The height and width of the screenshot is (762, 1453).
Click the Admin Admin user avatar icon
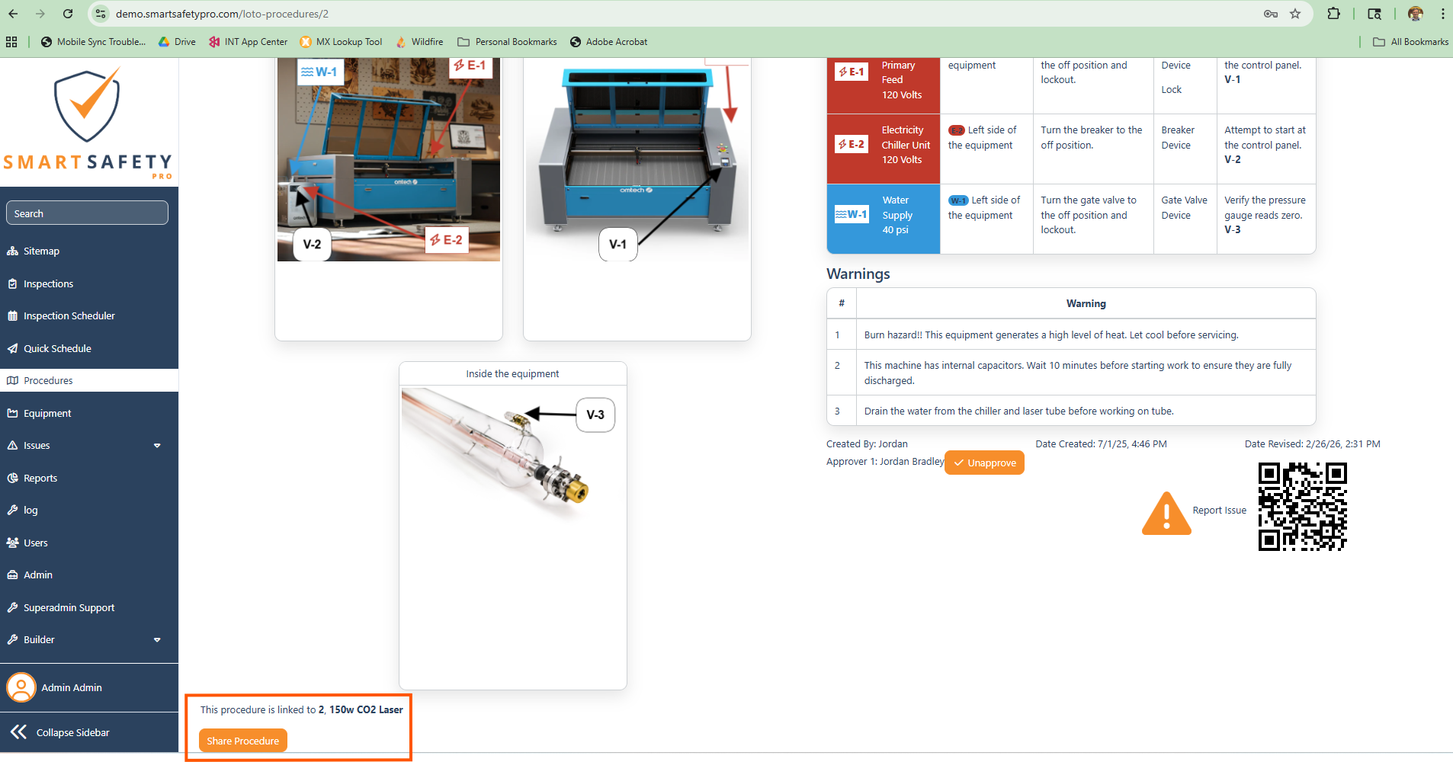[21, 687]
